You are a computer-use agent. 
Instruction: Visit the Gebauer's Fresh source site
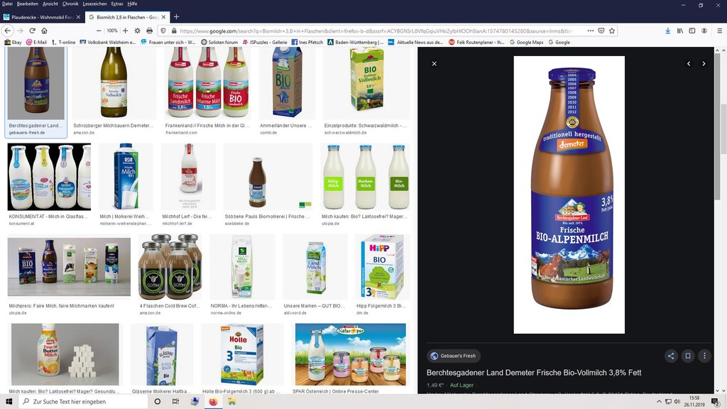pos(454,356)
